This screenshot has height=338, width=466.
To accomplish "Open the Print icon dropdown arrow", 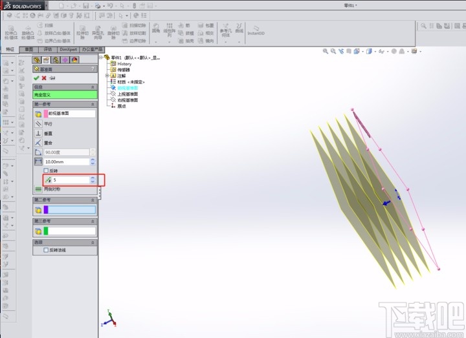I will pos(104,6).
